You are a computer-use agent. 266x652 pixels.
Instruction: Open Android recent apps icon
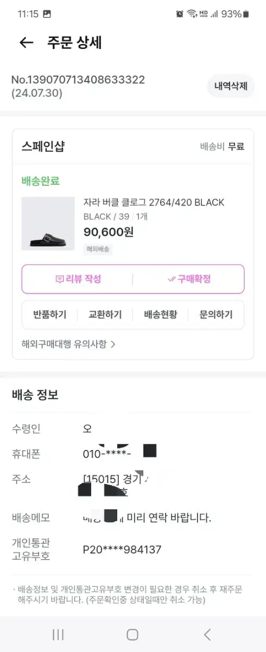click(58, 634)
